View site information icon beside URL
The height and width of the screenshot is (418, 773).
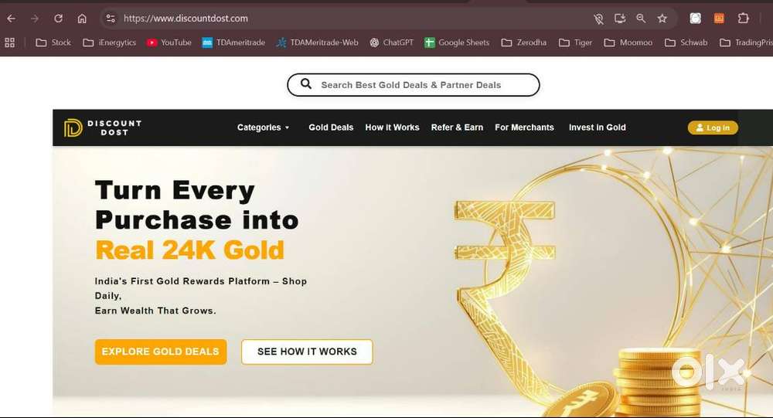coord(111,19)
